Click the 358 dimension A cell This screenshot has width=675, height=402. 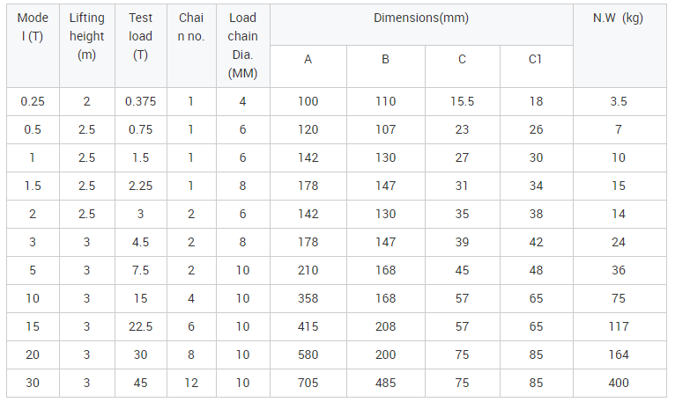[308, 298]
